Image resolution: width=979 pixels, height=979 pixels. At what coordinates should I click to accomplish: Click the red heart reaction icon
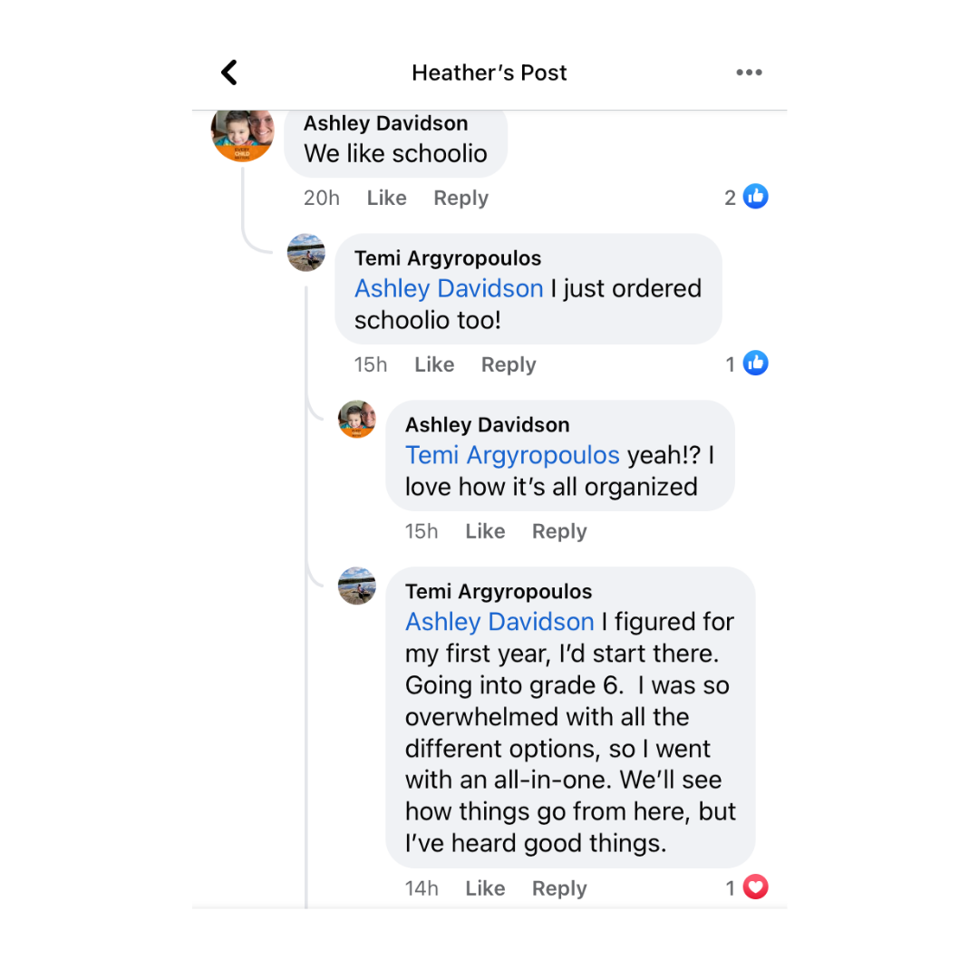pos(755,887)
